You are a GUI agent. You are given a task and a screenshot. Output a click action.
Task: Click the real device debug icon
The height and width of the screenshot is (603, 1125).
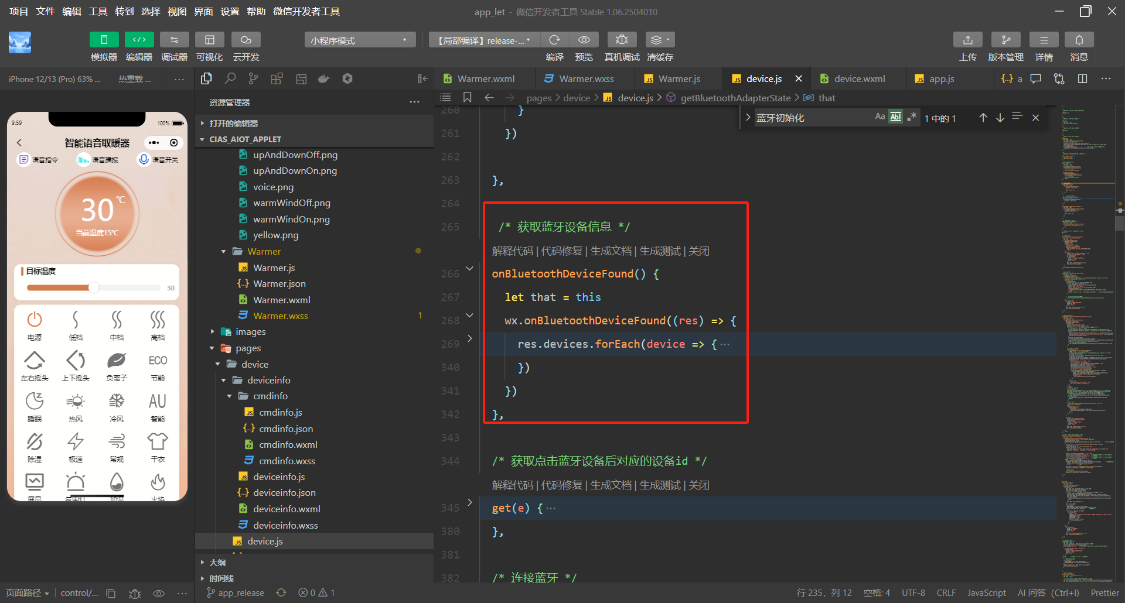click(x=622, y=40)
